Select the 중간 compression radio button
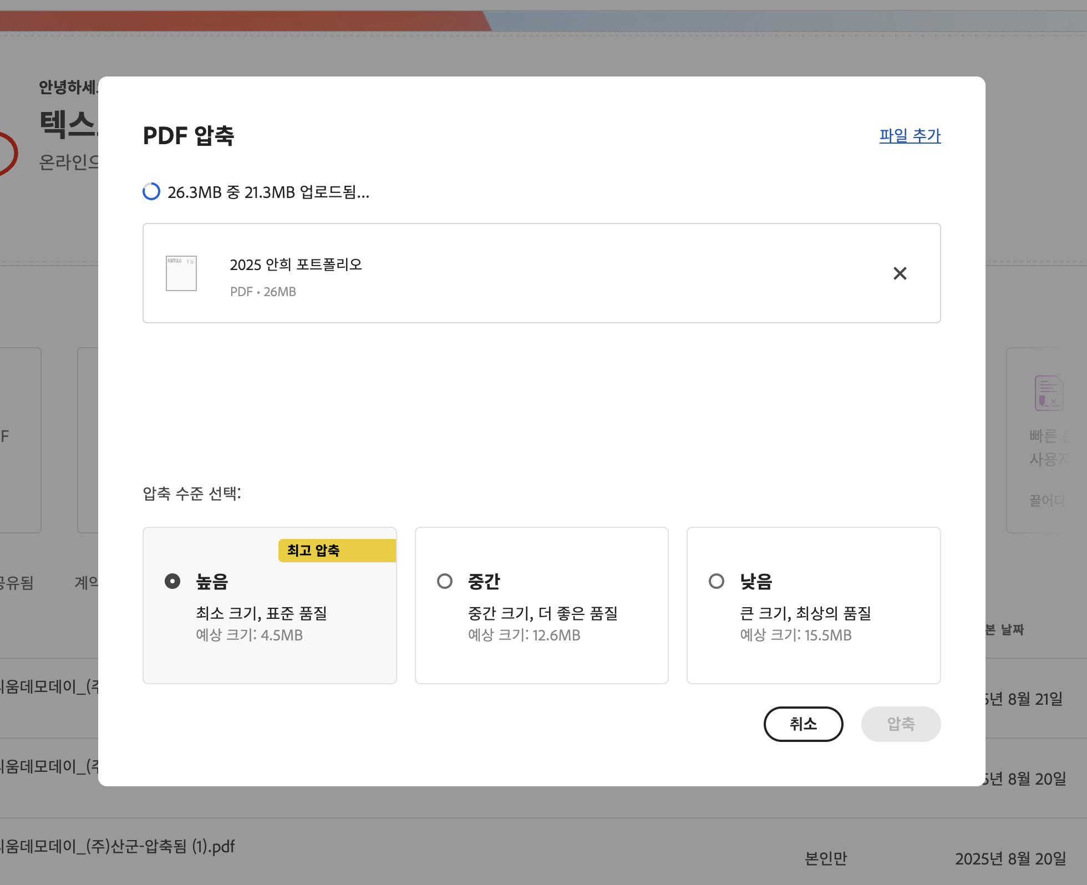1087x885 pixels. pyautogui.click(x=445, y=581)
